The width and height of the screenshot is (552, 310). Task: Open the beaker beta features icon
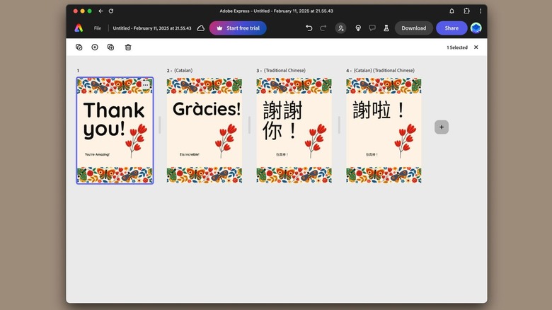tap(386, 28)
